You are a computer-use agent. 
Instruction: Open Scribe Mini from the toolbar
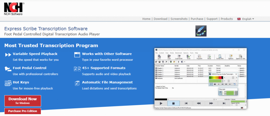220,57
